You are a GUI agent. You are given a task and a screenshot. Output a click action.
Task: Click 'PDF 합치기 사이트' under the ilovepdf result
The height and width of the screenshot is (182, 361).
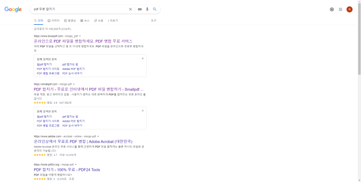[x=48, y=69]
